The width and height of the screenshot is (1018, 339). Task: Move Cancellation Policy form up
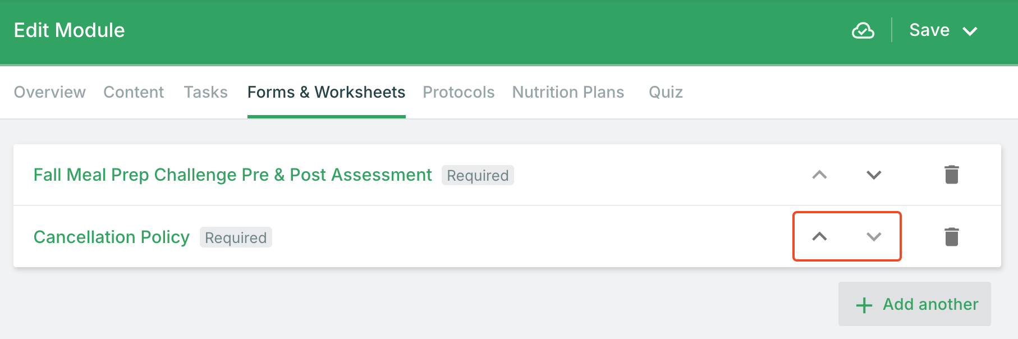tap(819, 236)
